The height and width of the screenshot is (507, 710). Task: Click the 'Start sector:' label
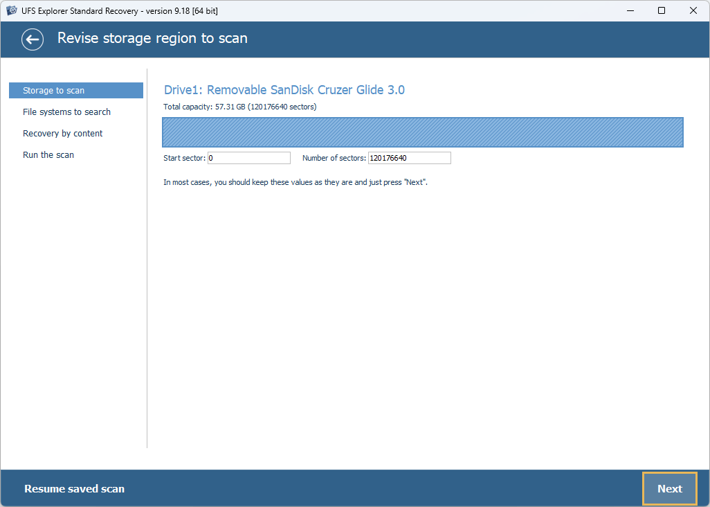[184, 158]
